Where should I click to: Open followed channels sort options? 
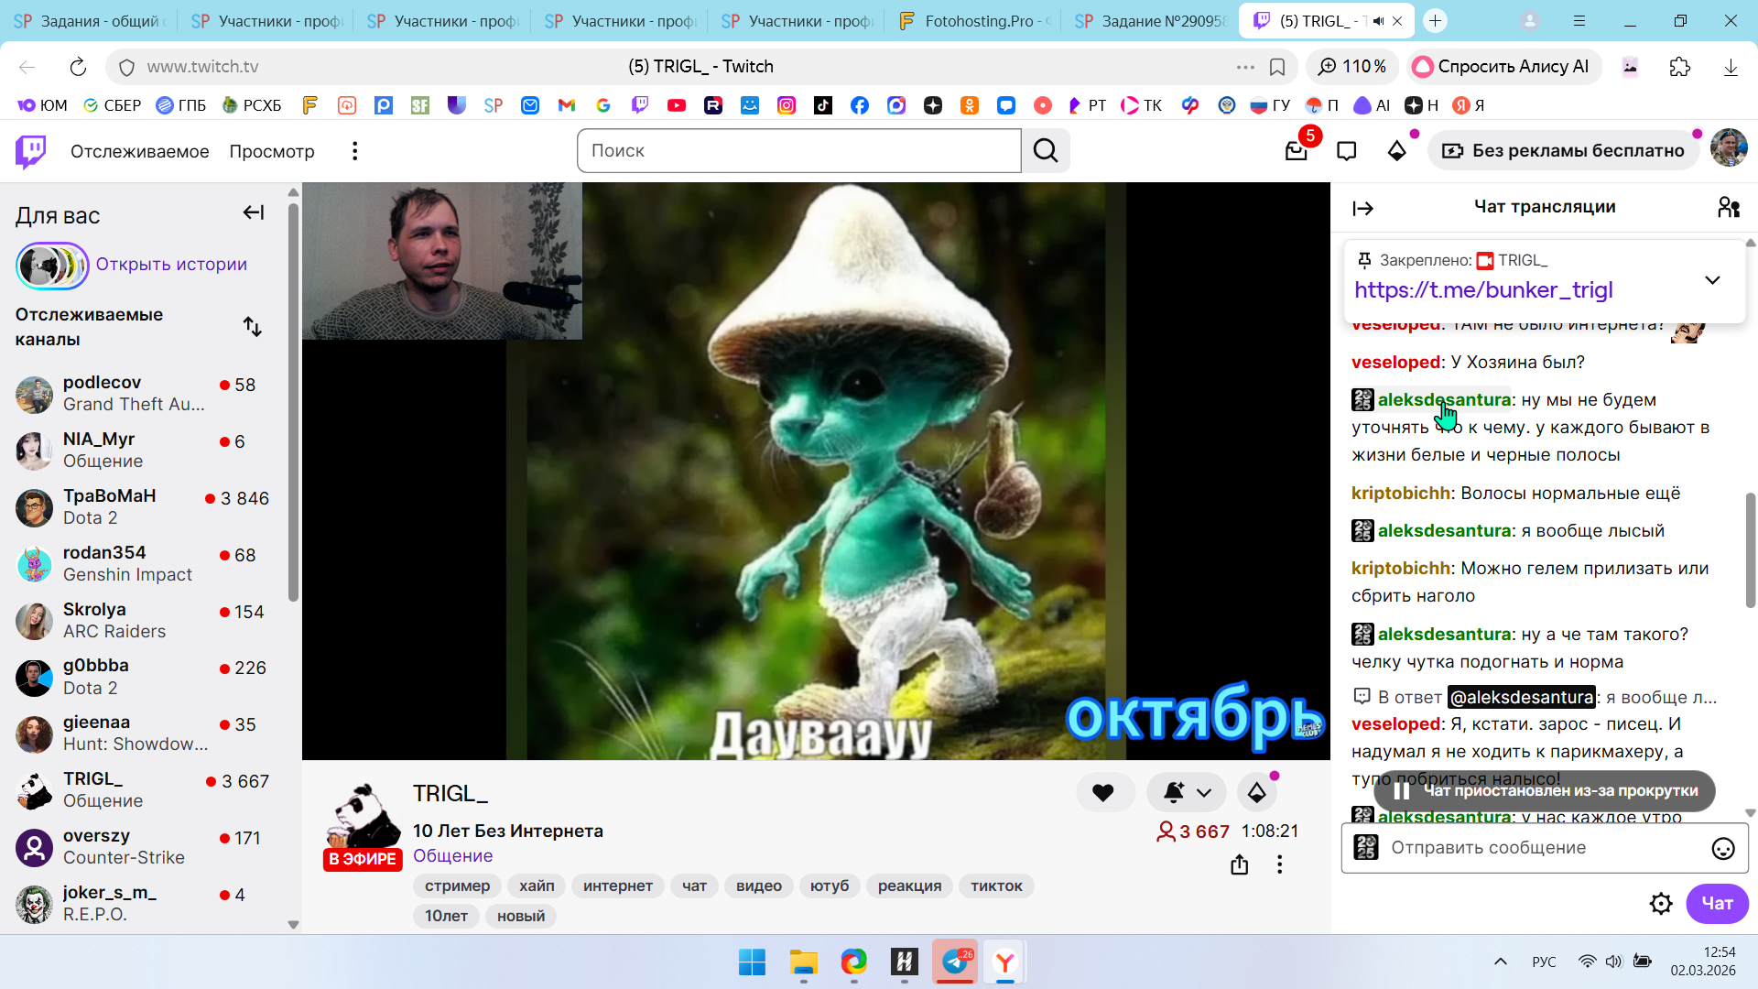click(x=252, y=327)
